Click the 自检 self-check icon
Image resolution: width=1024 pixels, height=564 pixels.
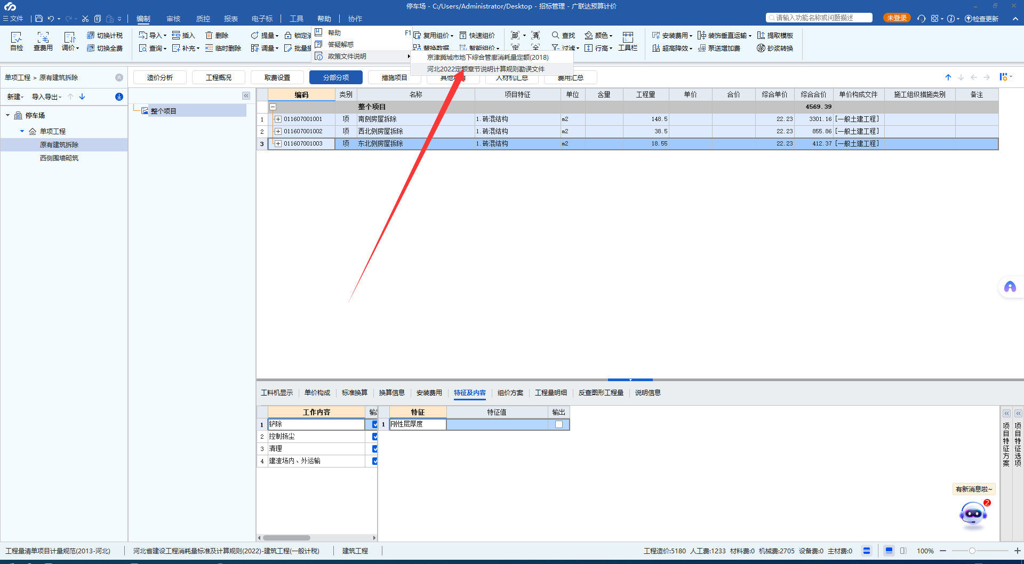17,41
